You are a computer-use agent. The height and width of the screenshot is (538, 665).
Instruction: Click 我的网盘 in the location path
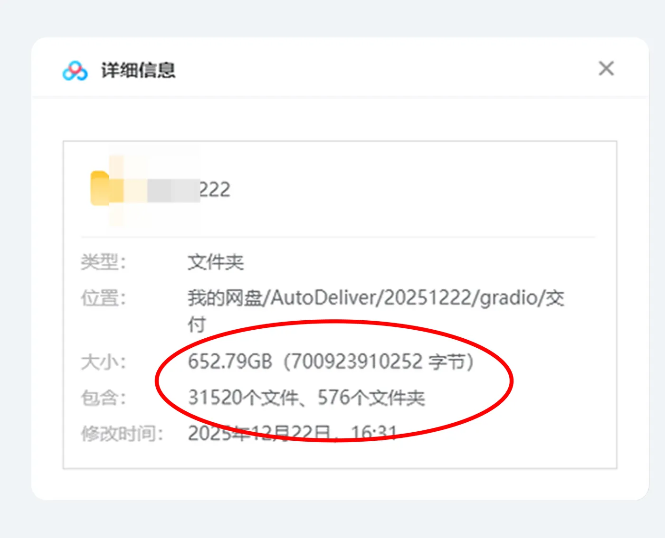point(225,298)
